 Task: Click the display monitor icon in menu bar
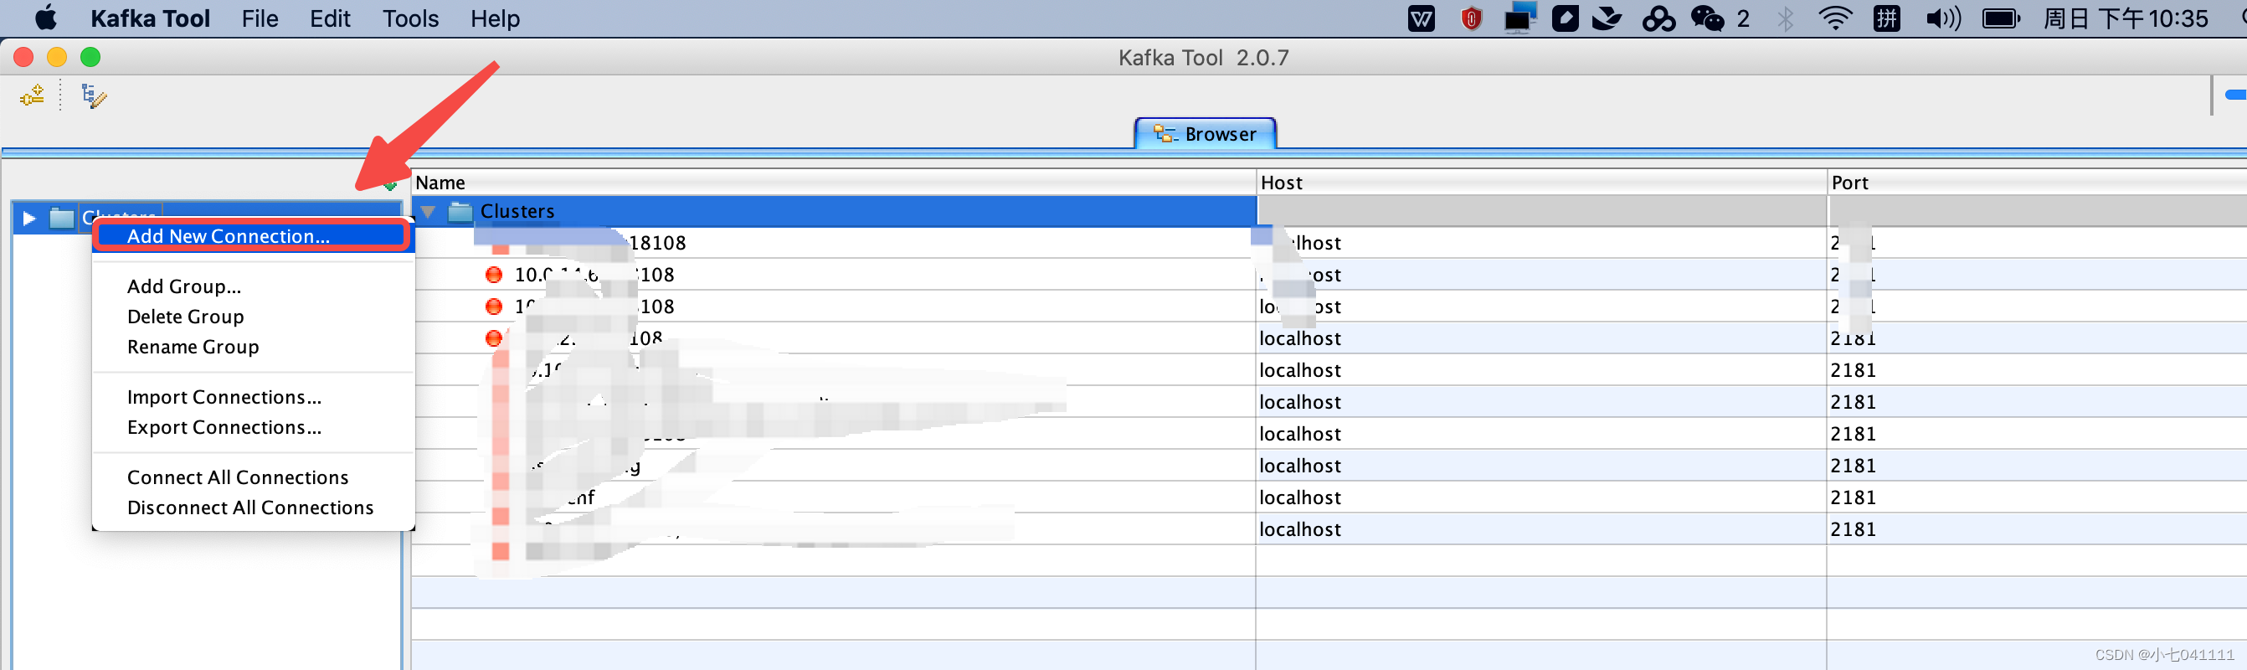click(x=1519, y=18)
